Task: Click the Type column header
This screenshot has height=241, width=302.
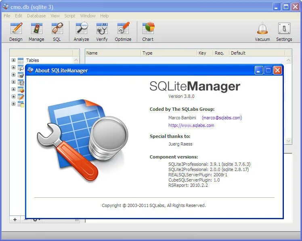Action: click(169, 53)
